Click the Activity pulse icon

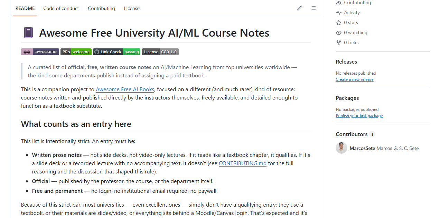click(339, 13)
